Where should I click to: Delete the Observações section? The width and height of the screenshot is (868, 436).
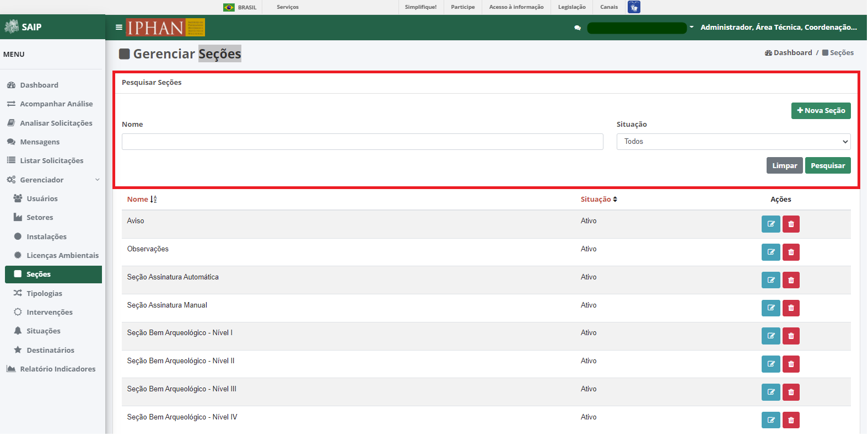click(x=791, y=252)
